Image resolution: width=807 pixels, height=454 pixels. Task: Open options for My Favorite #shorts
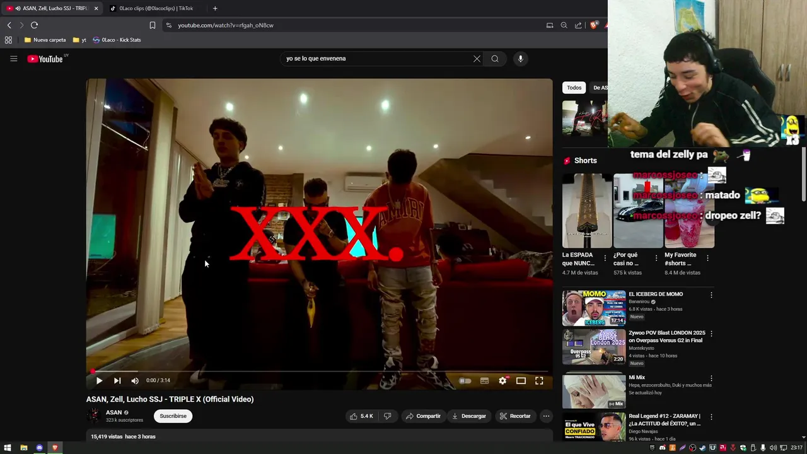pyautogui.click(x=707, y=258)
